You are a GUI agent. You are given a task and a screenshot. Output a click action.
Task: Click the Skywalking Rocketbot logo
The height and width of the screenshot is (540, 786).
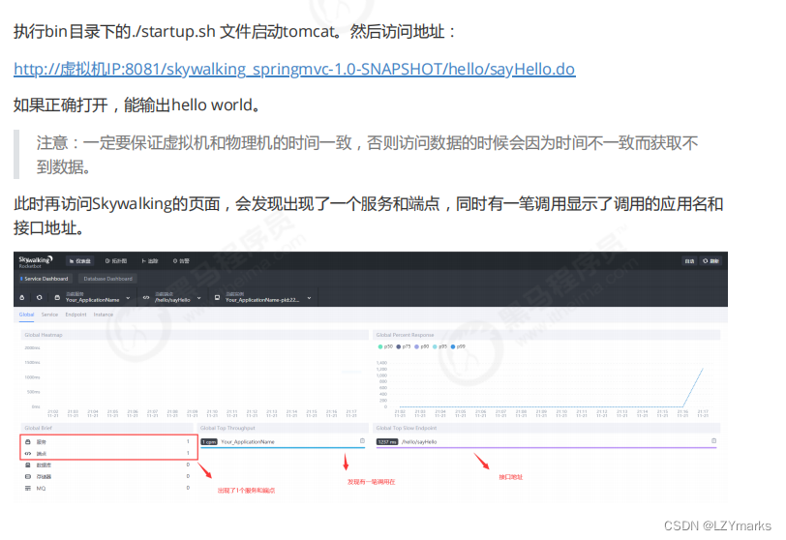(x=36, y=261)
